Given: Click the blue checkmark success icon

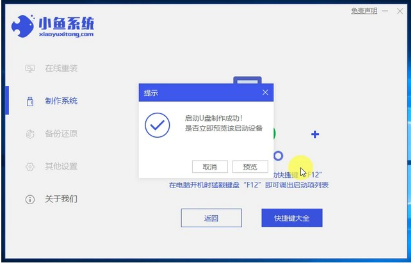Looking at the screenshot, I should (x=158, y=125).
